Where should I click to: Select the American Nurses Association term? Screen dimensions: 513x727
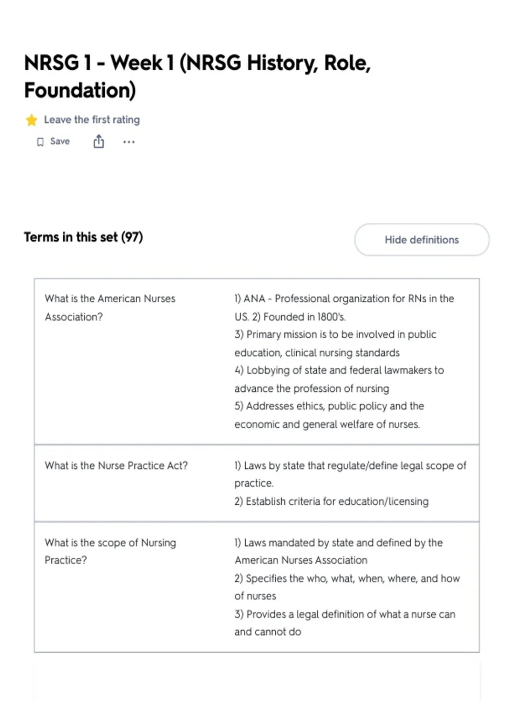pyautogui.click(x=110, y=307)
